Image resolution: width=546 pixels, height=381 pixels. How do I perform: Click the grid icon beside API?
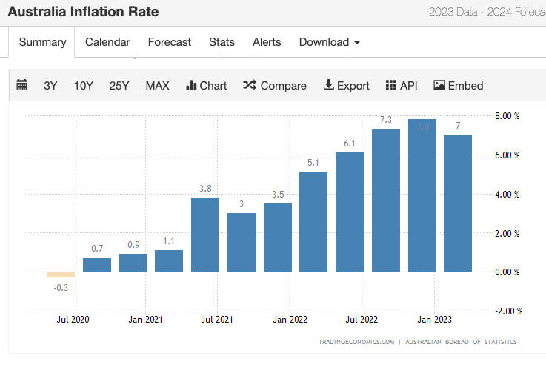pos(391,85)
